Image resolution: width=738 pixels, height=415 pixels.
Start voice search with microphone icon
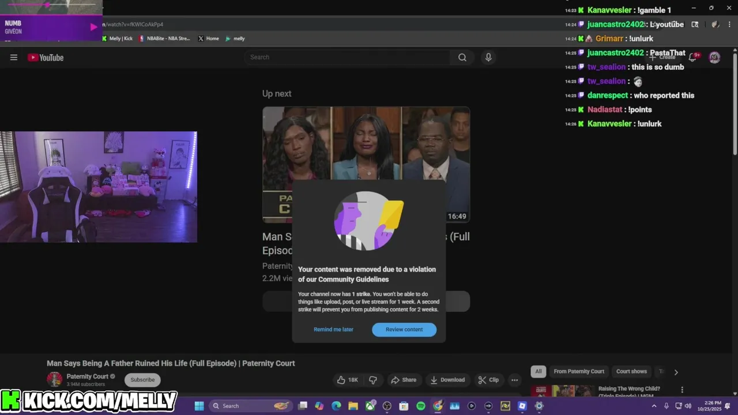coord(488,57)
